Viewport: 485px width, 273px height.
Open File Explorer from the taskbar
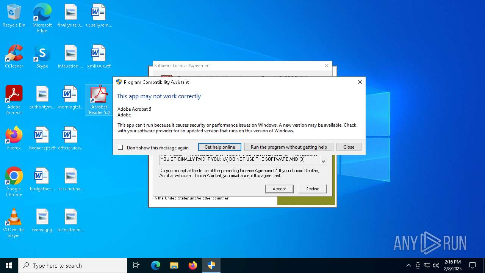(x=174, y=265)
